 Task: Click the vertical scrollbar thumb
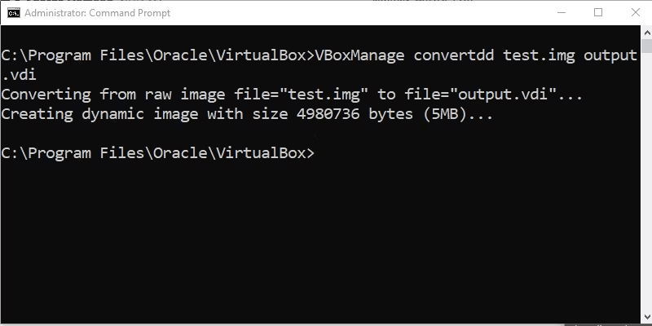click(646, 46)
